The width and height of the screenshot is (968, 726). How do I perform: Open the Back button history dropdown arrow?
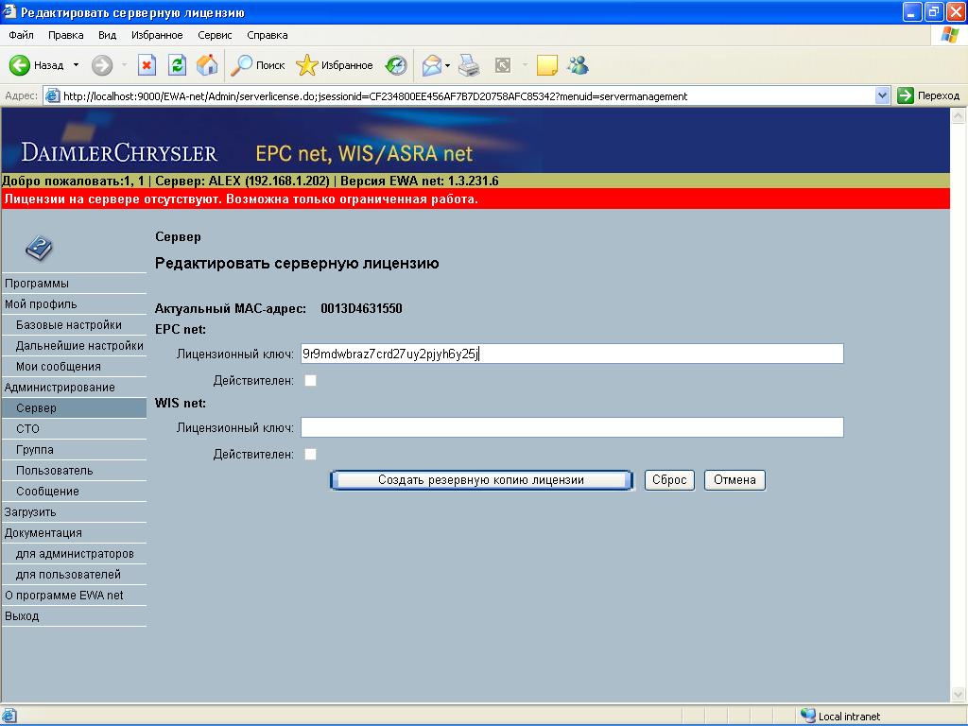[76, 65]
